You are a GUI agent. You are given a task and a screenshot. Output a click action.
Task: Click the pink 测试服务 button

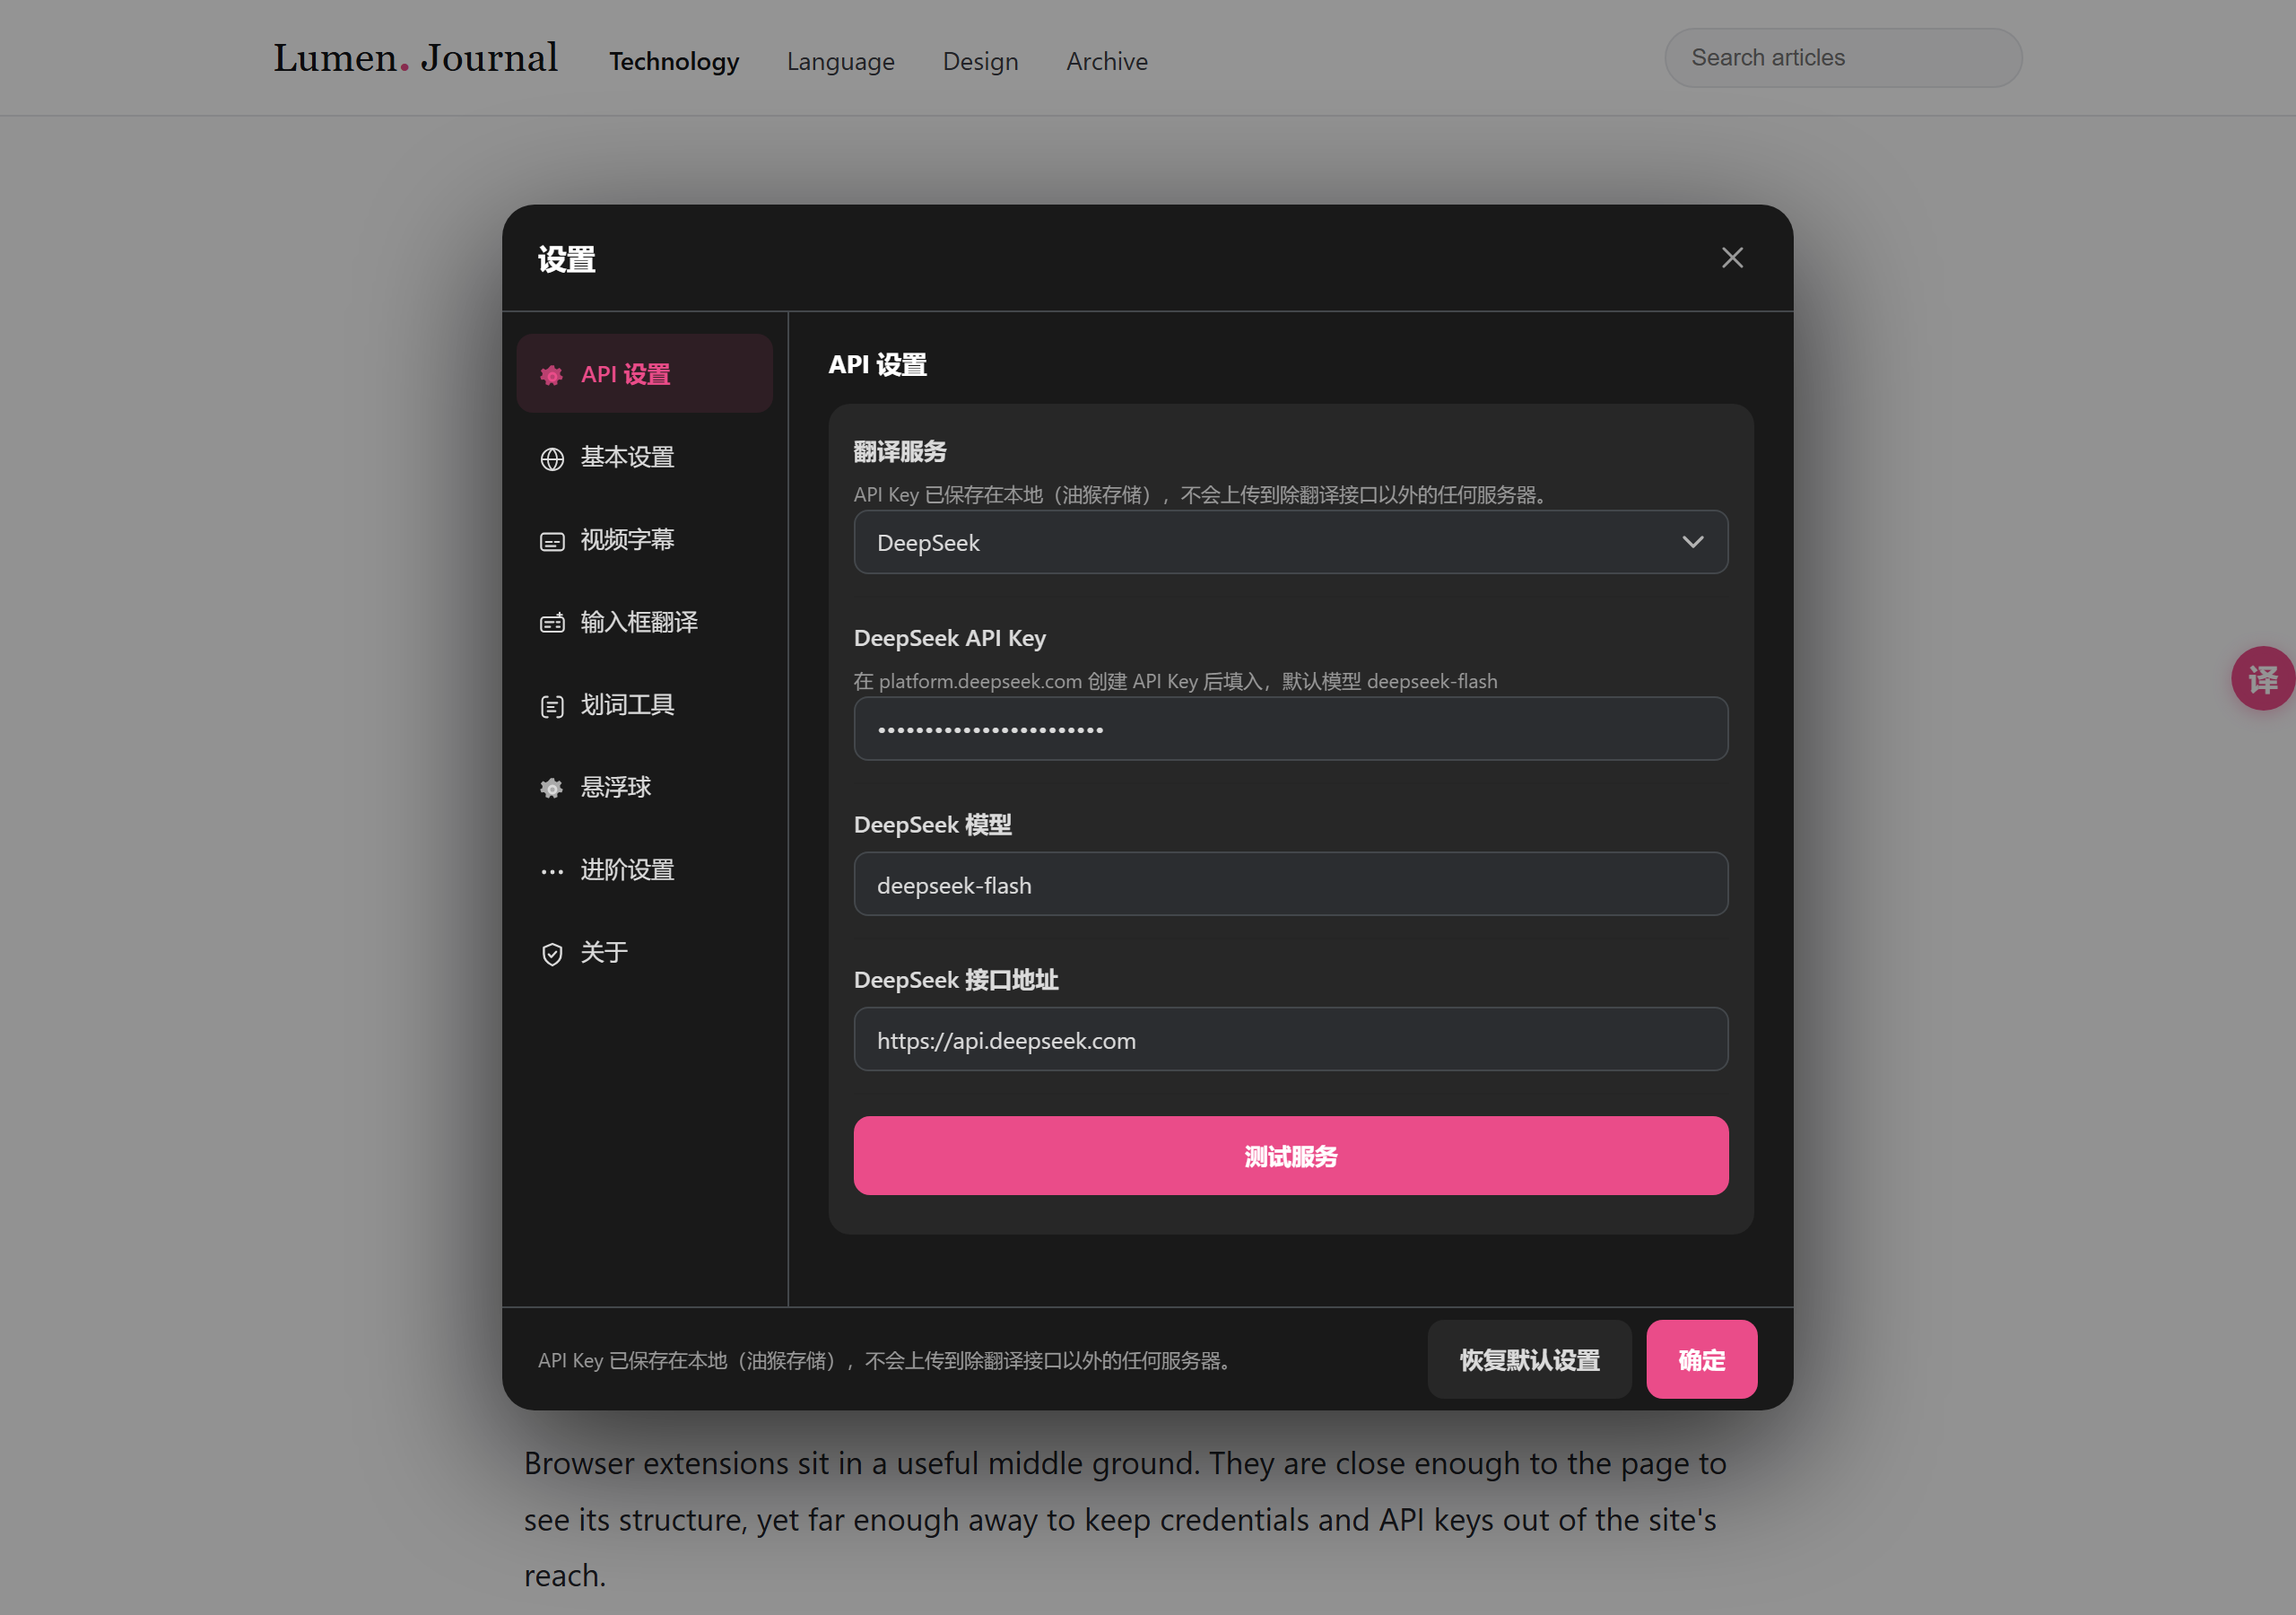coord(1290,1156)
